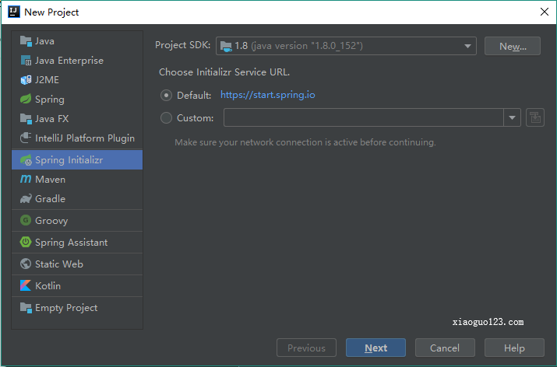Select the Java Enterprise icon

tap(26, 61)
